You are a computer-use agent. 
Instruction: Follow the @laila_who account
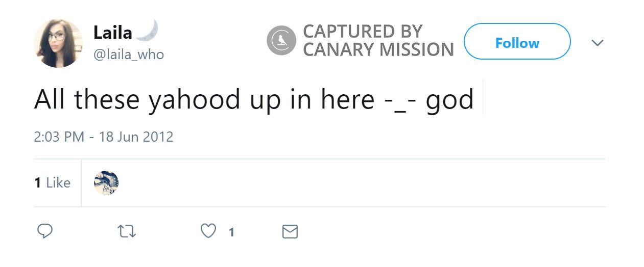tap(517, 42)
